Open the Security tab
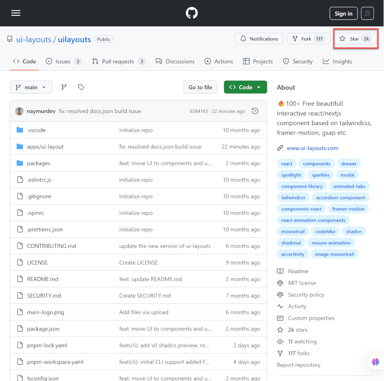 click(298, 61)
